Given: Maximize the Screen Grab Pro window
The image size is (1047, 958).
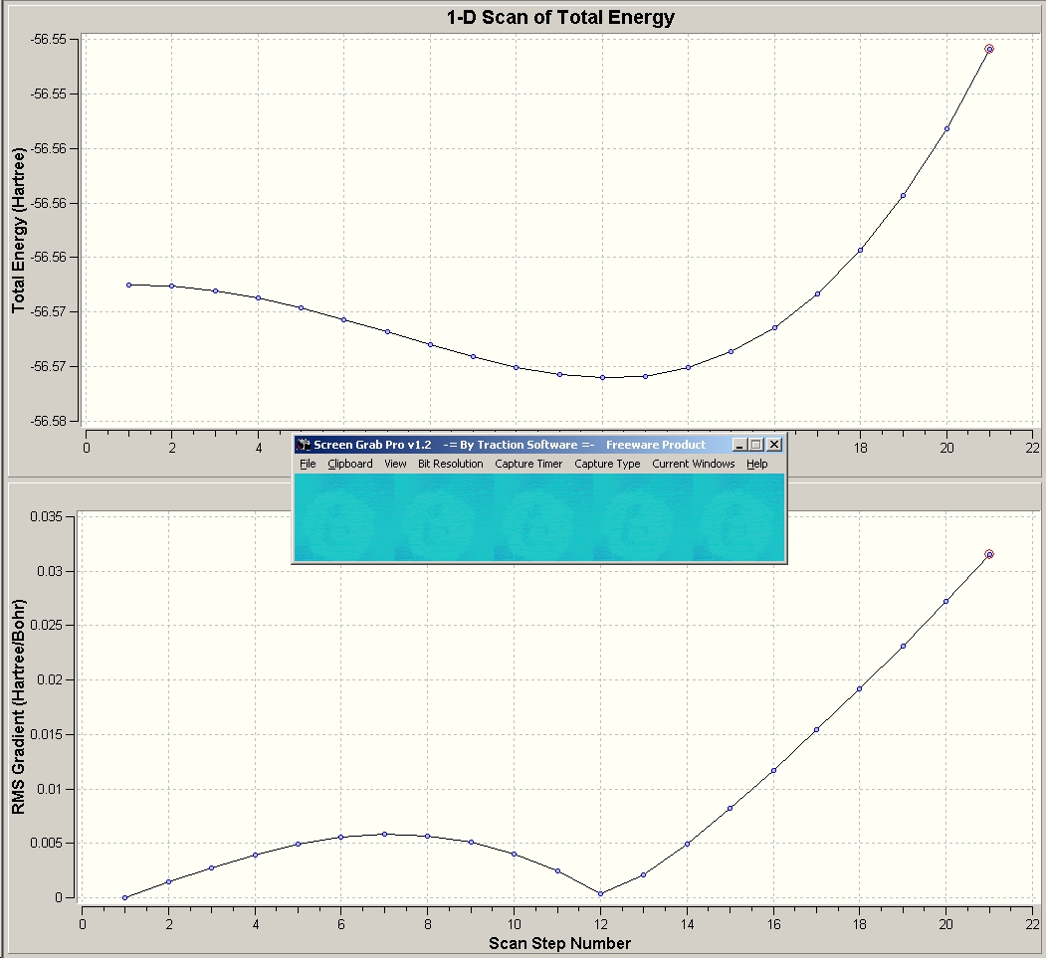Looking at the screenshot, I should click(755, 445).
